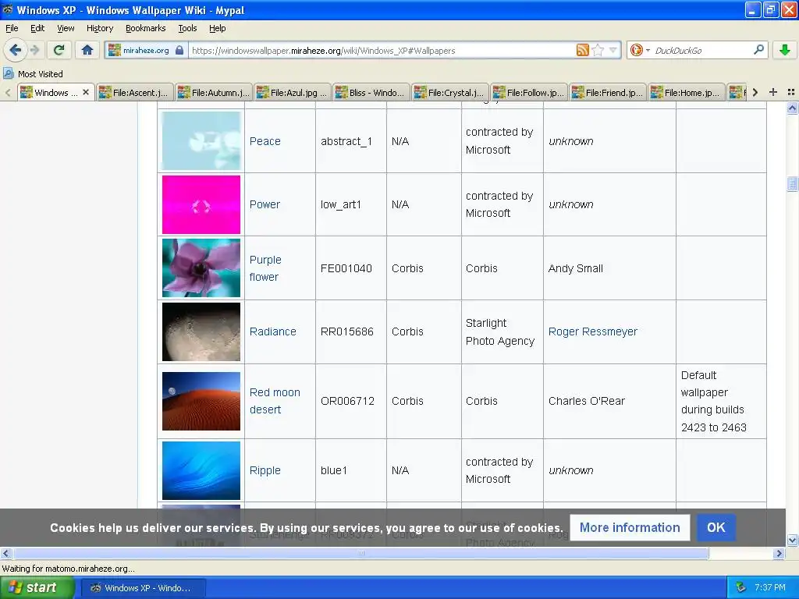
Task: Click the vertical scrollbar thumb
Action: [x=792, y=183]
